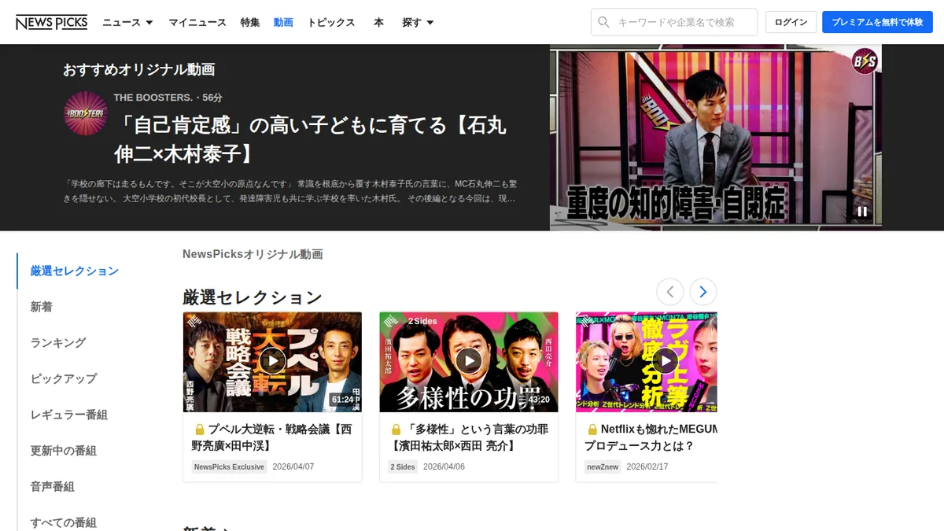Click the search magnifier icon

click(x=604, y=22)
